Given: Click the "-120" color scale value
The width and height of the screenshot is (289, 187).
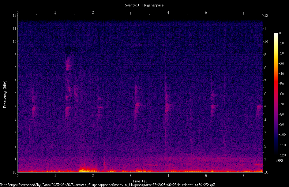Looking at the screenshot, I should point(282,155).
